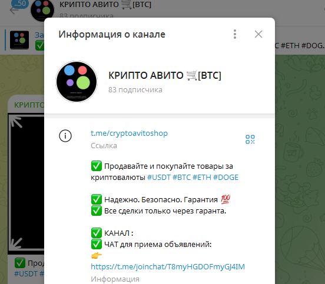This screenshot has height=284, width=325.
Task: Click the channel name in the background chat header
Action: tap(105, 5)
